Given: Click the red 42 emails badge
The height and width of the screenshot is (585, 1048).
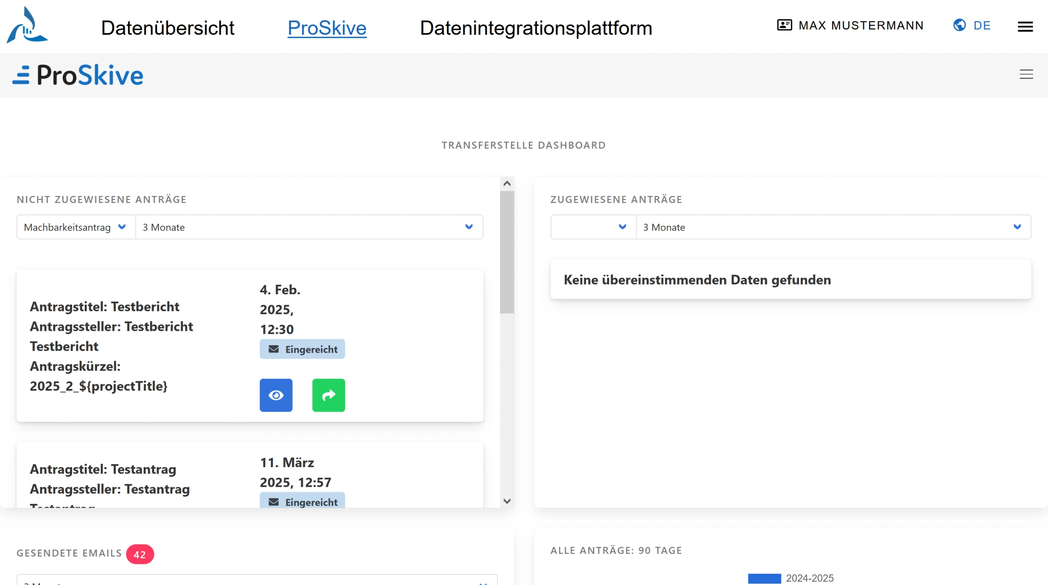Looking at the screenshot, I should click(x=140, y=554).
